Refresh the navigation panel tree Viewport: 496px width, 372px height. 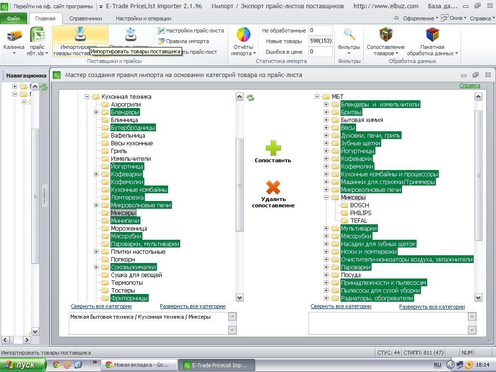[x=44, y=87]
